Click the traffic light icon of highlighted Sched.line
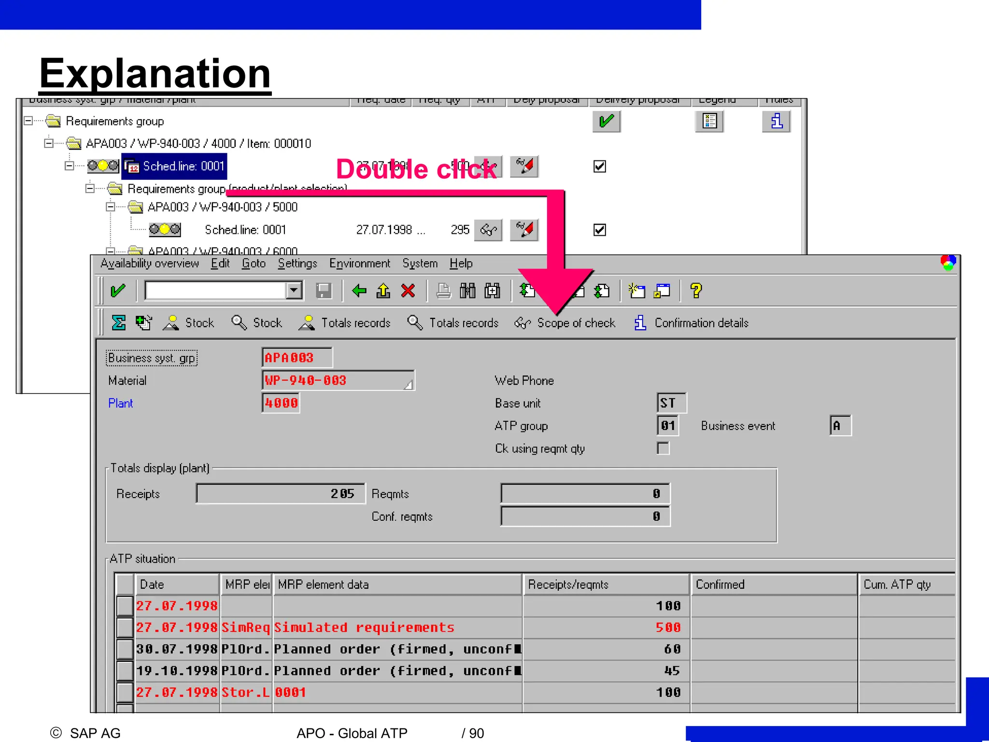 (x=103, y=166)
